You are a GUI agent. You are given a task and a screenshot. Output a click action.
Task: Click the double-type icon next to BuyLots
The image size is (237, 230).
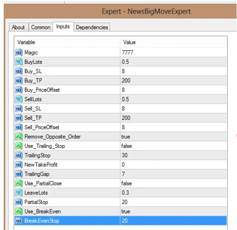pyautogui.click(x=19, y=62)
